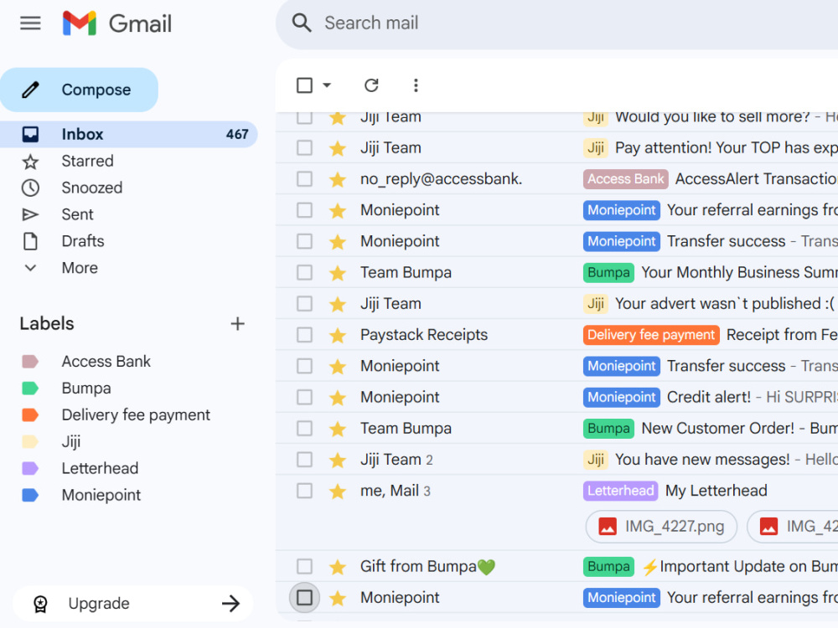838x628 pixels.
Task: Open the Access Bank label
Action: click(x=106, y=362)
